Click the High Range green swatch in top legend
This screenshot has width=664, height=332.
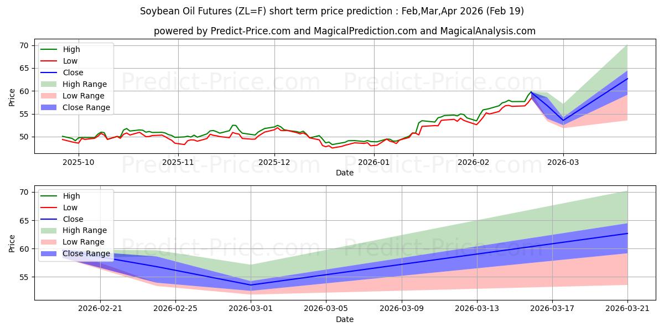(x=50, y=84)
